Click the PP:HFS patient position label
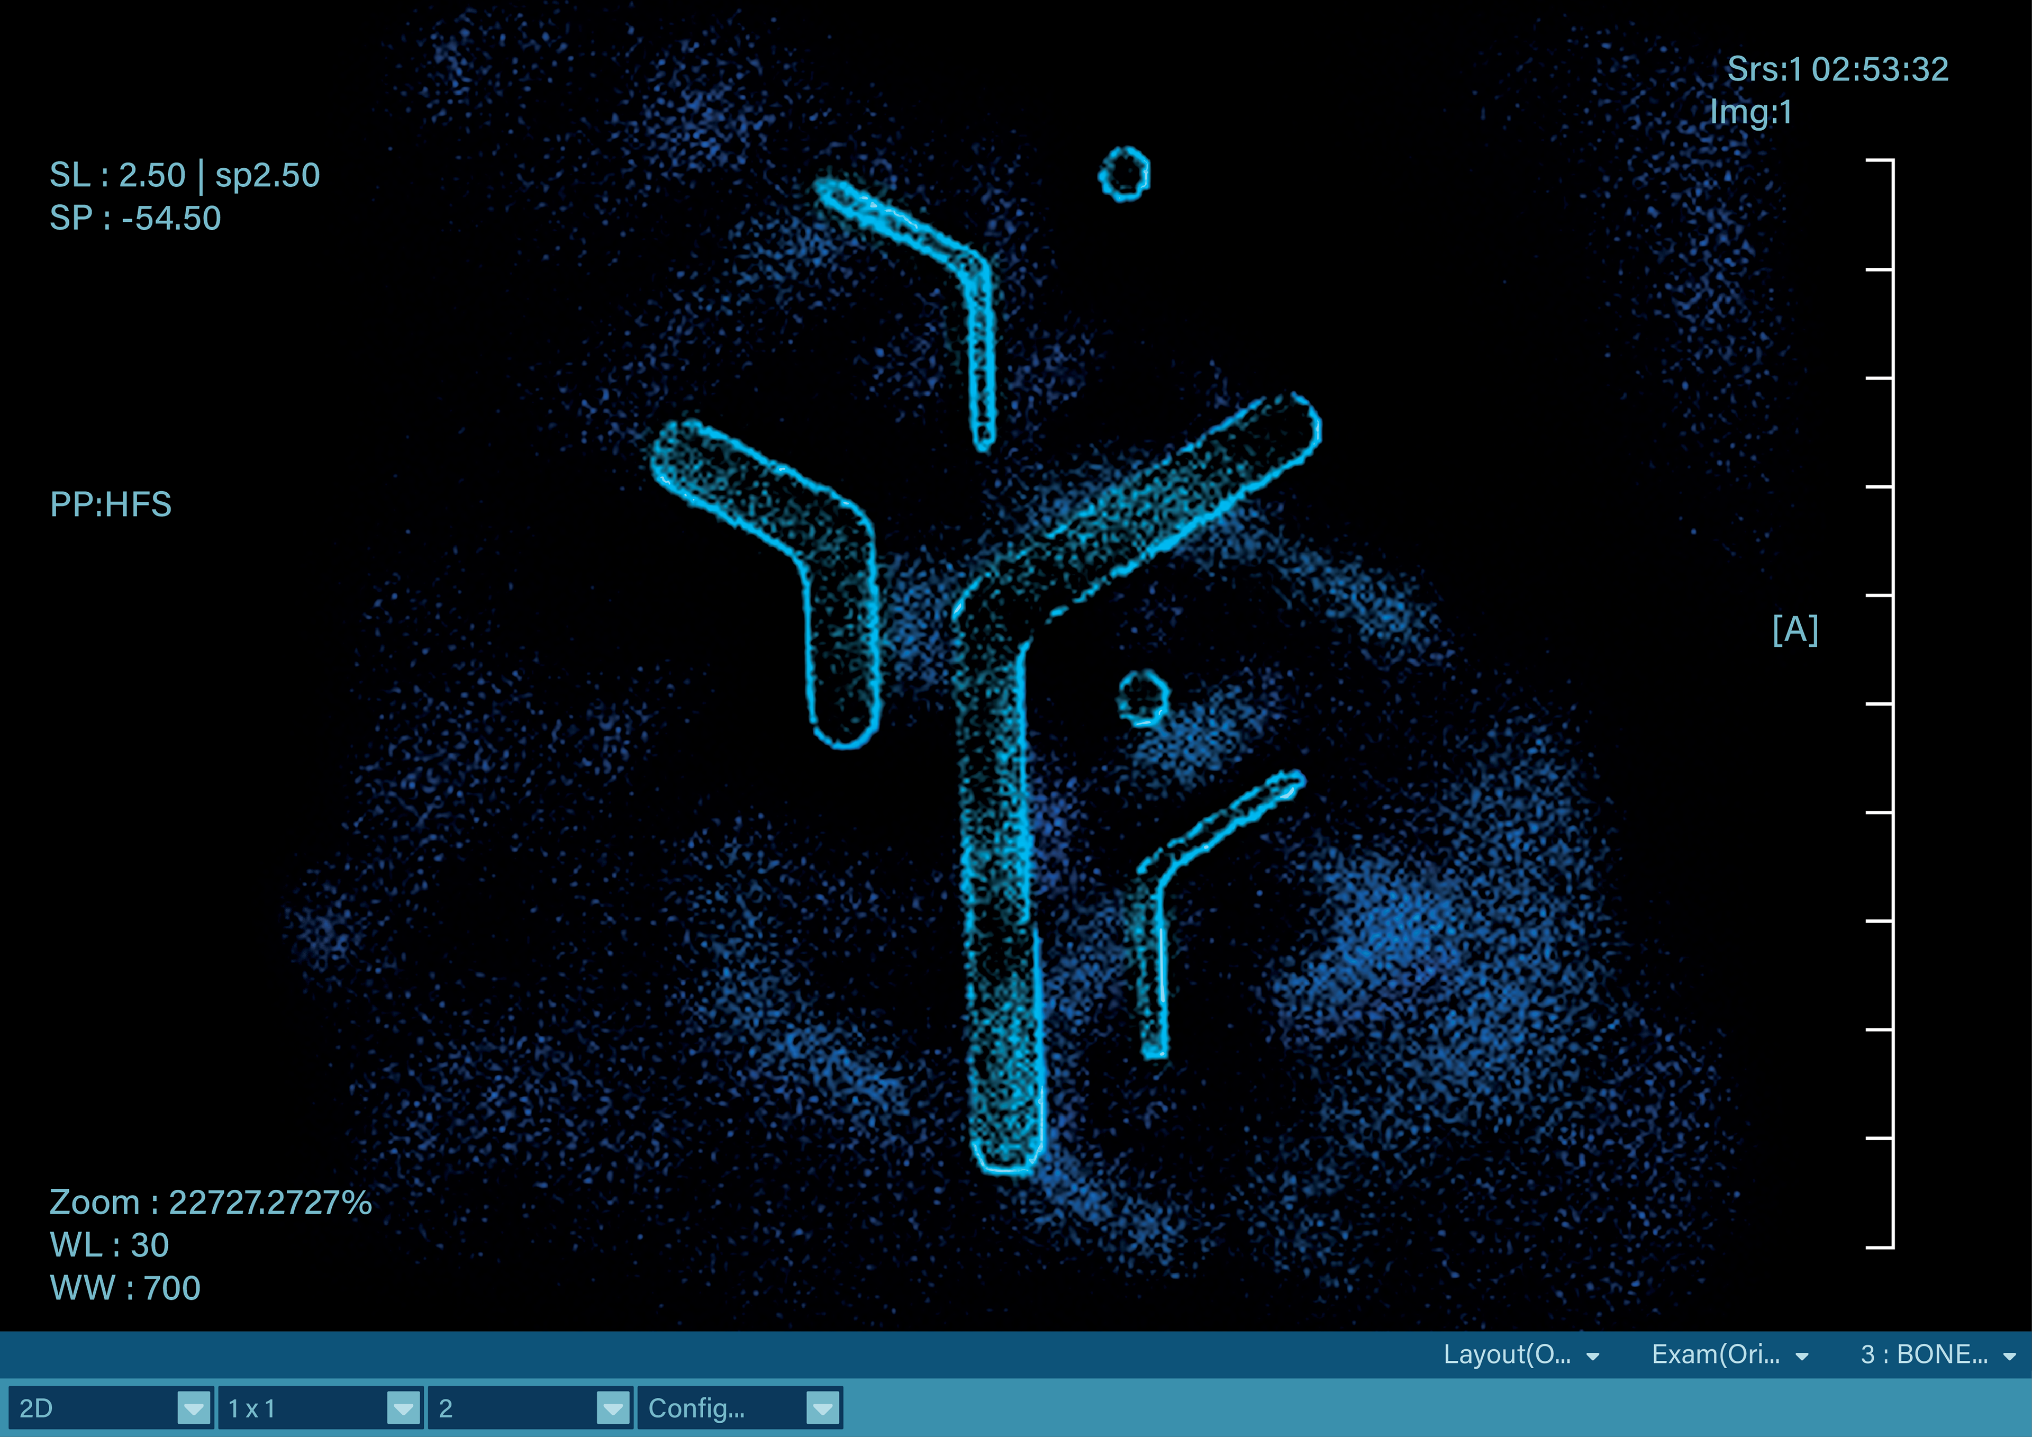 [111, 505]
